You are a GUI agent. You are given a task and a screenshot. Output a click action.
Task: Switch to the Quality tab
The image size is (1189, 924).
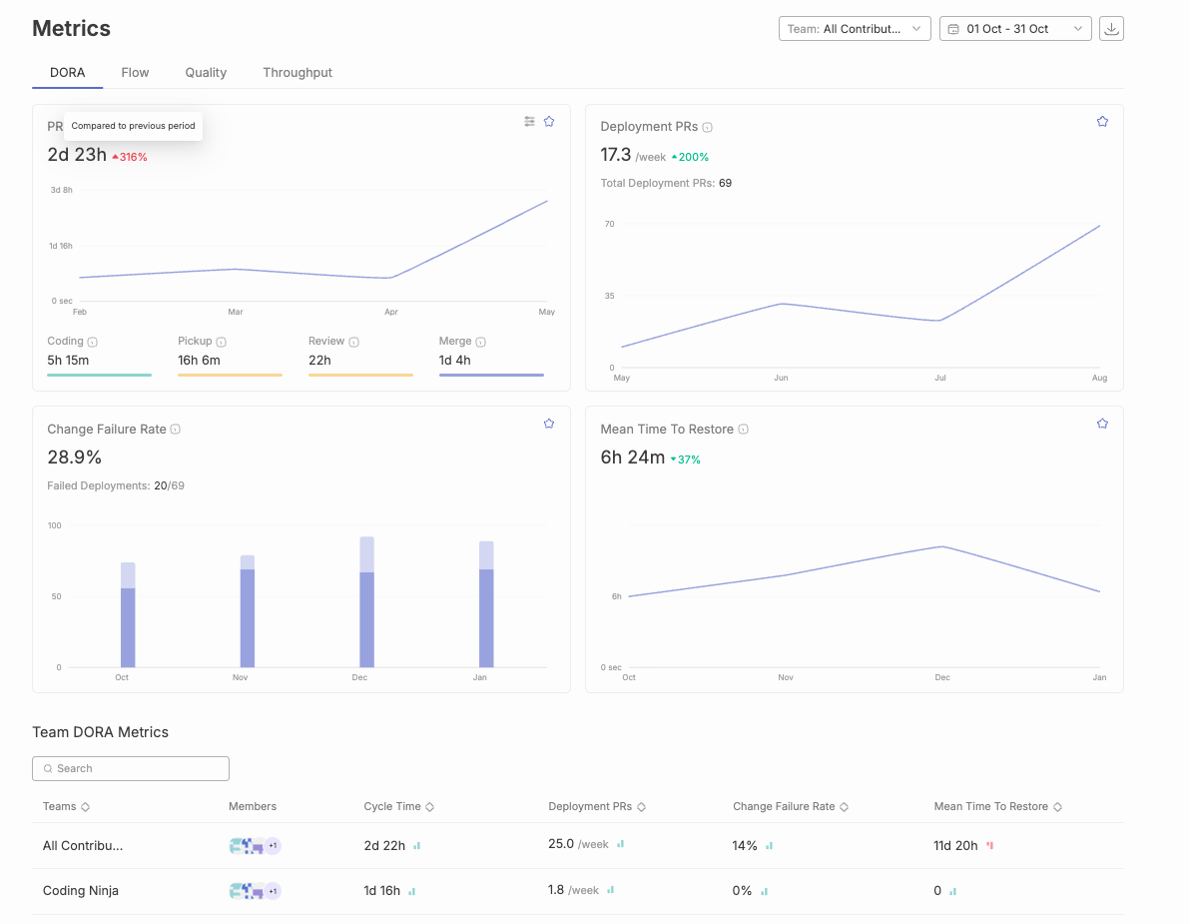(206, 73)
